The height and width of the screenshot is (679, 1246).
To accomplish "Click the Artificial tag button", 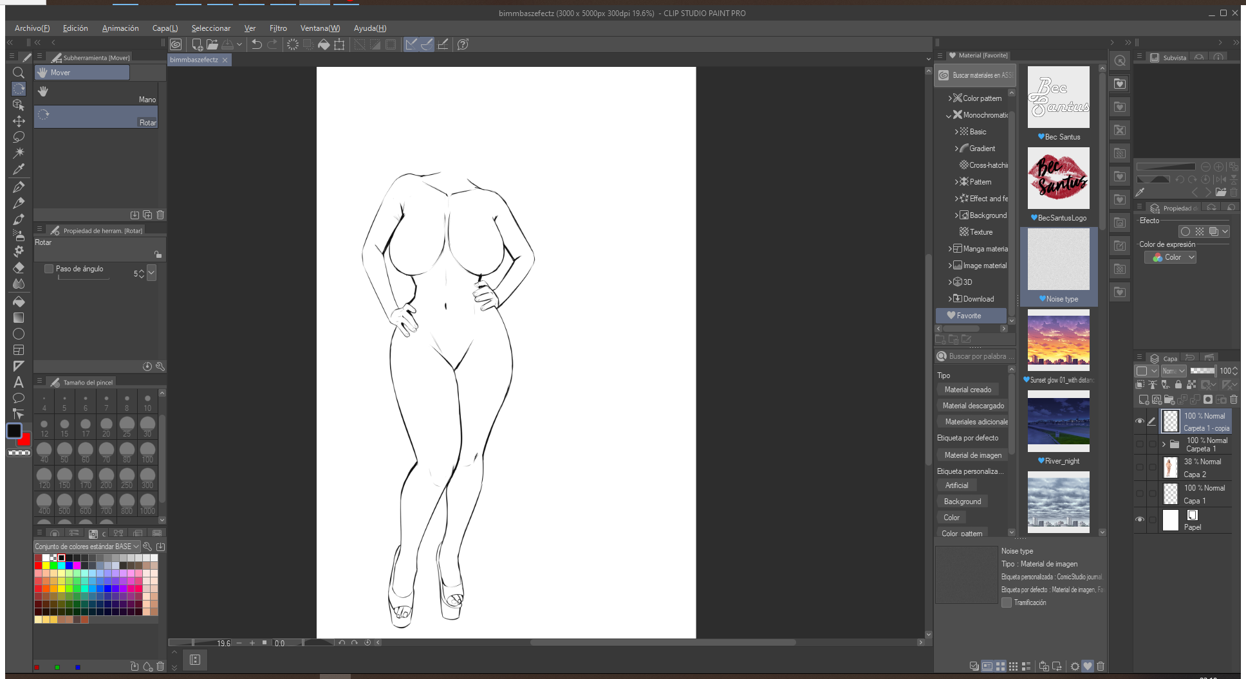I will pos(956,485).
